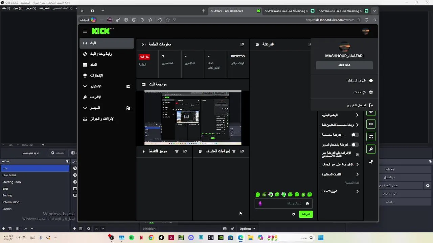Image resolution: width=433 pixels, height=243 pixels.
Task: Open Spotify from the Windows taskbar
Action: click(x=131, y=238)
